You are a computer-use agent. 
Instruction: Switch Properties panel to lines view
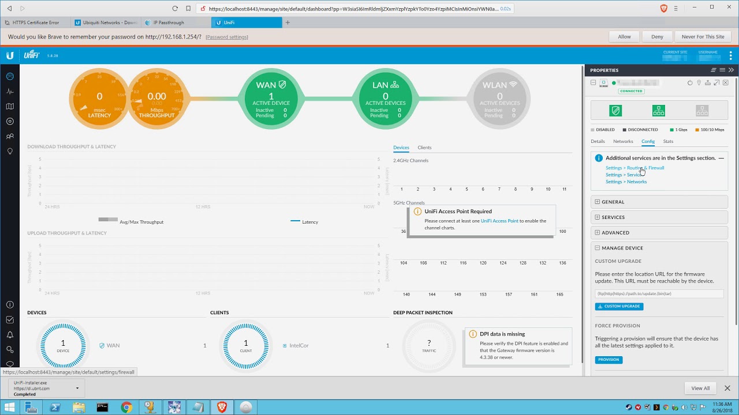pyautogui.click(x=722, y=70)
